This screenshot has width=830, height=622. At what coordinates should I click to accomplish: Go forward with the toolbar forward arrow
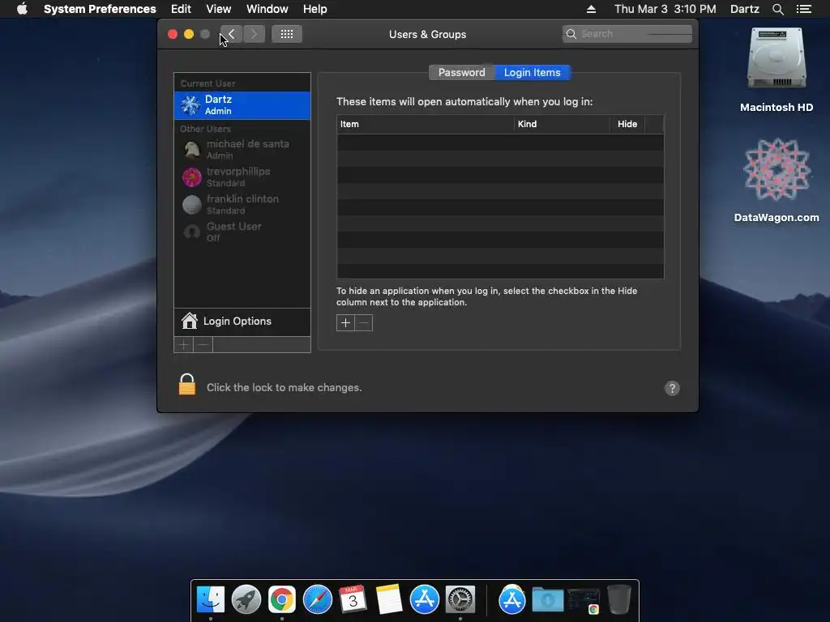tap(254, 34)
